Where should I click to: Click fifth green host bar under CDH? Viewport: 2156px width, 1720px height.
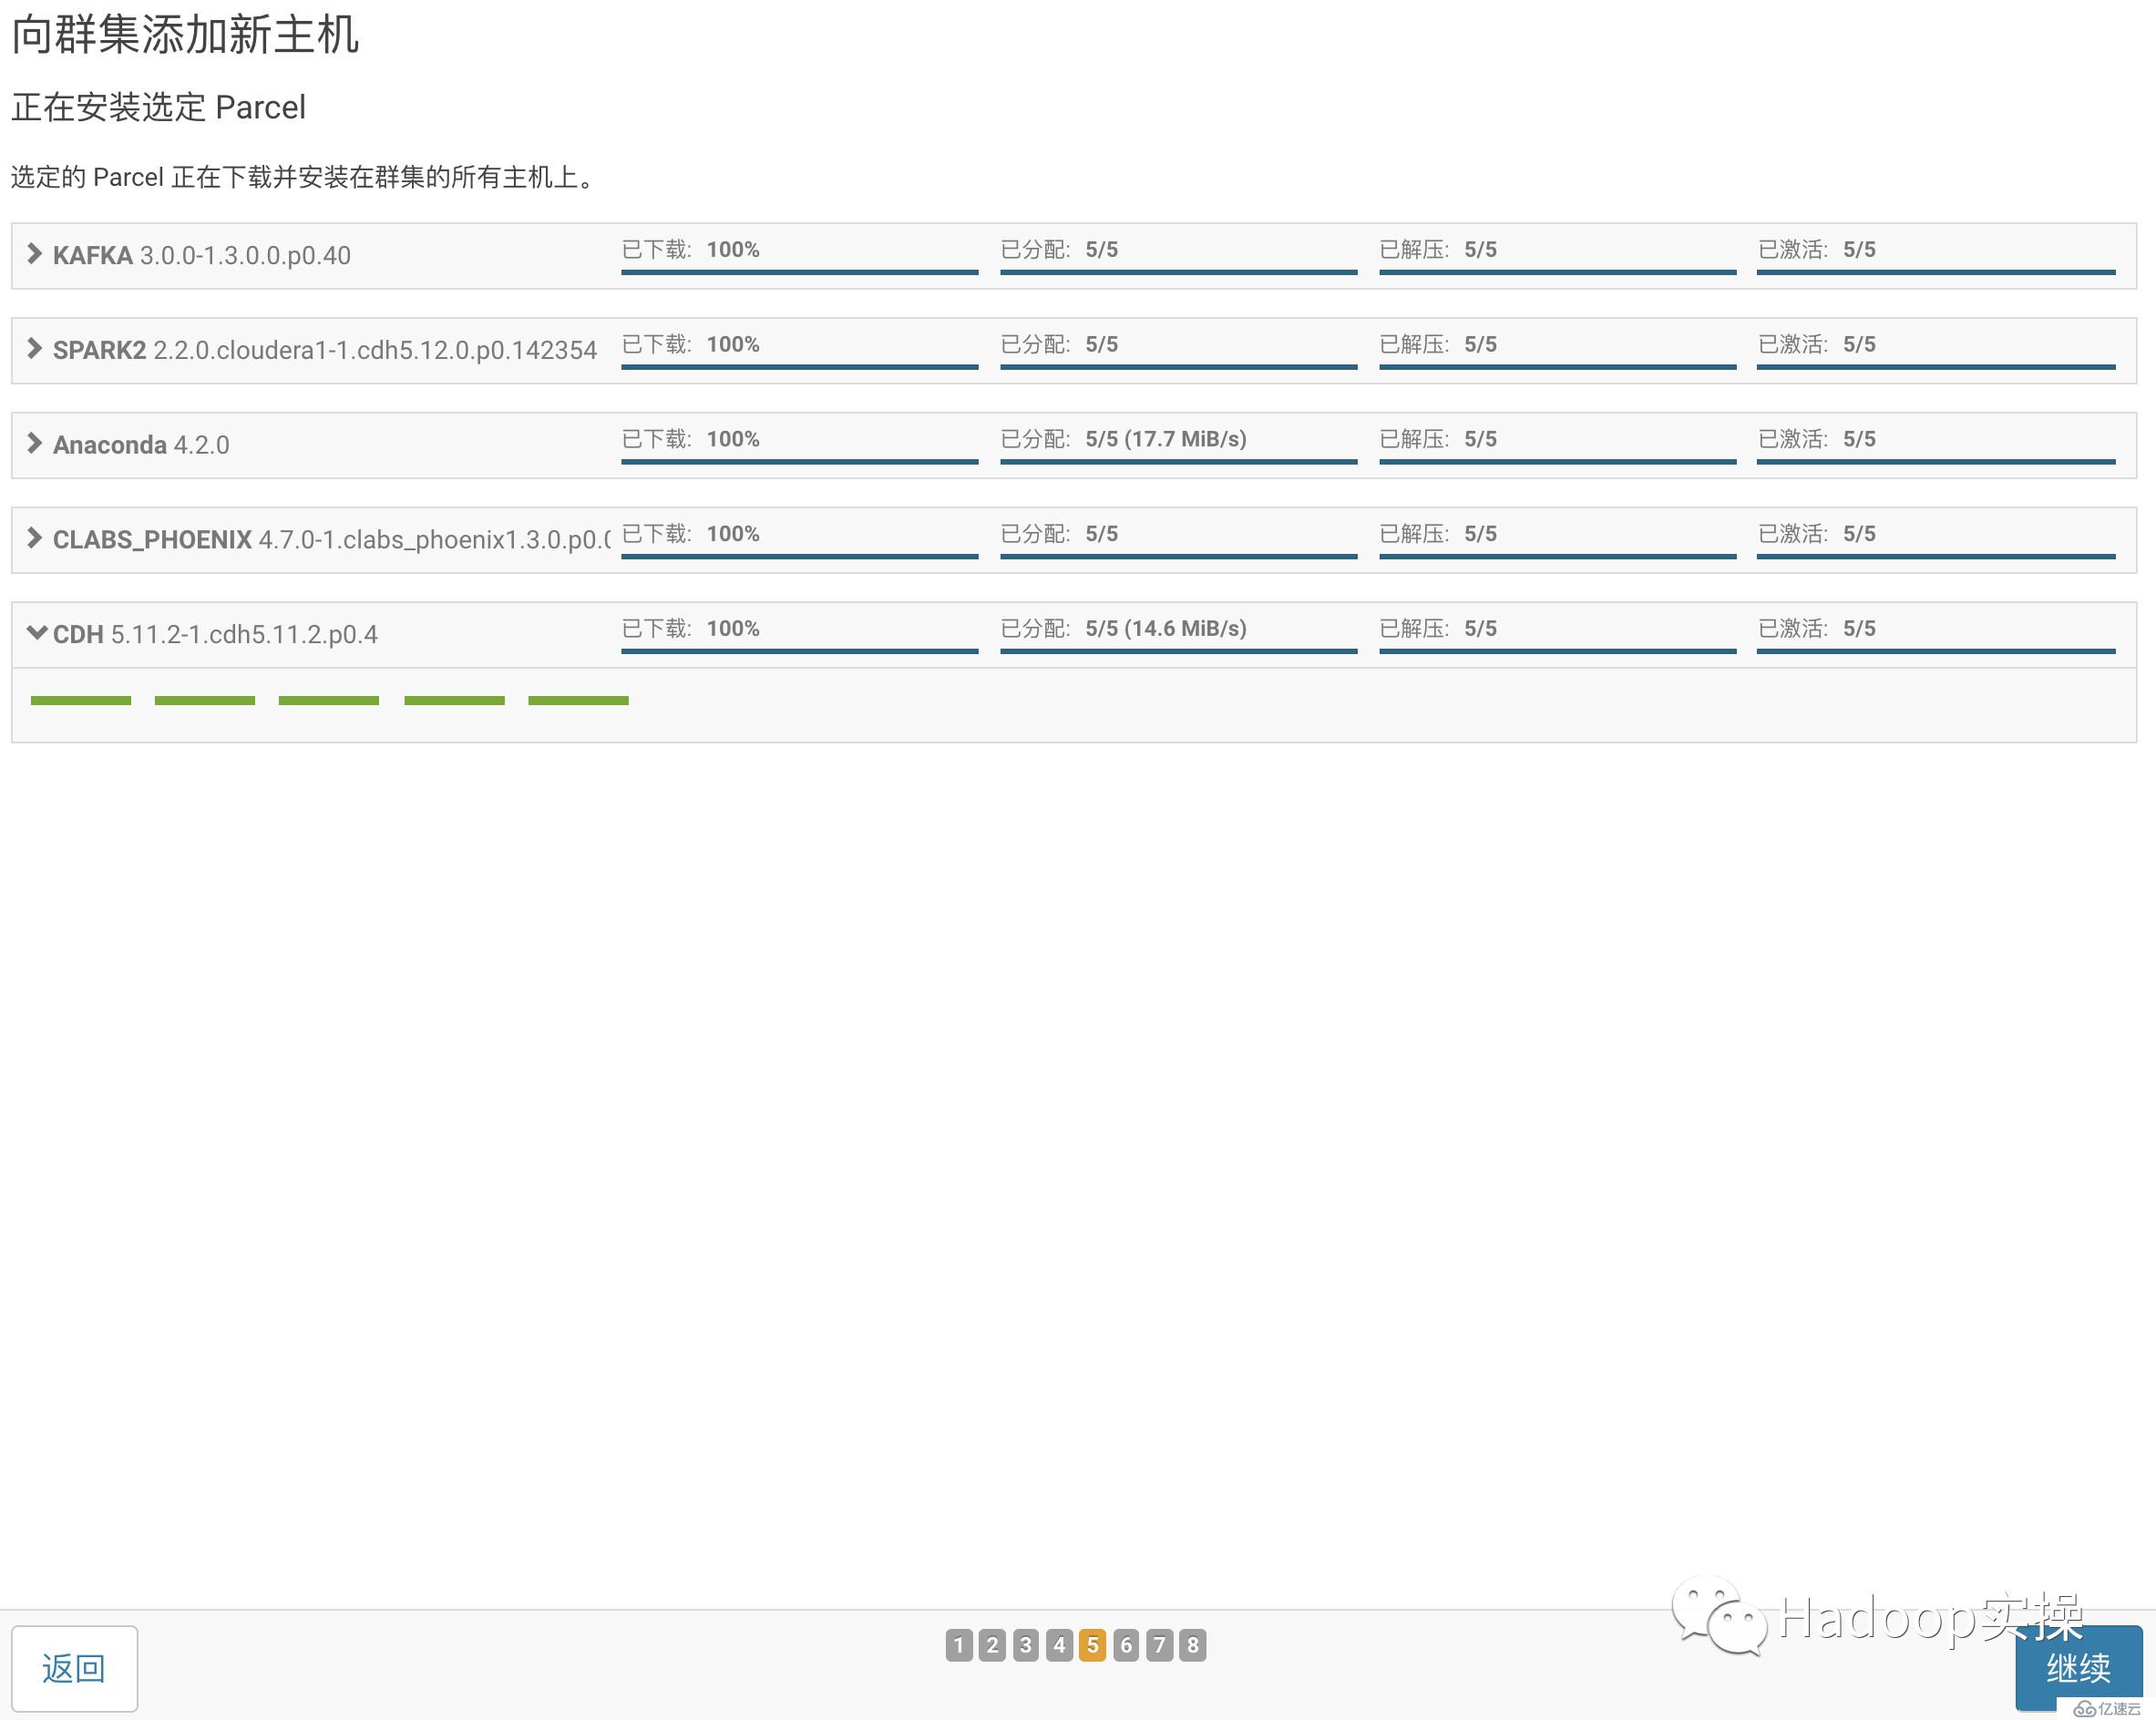point(578,700)
